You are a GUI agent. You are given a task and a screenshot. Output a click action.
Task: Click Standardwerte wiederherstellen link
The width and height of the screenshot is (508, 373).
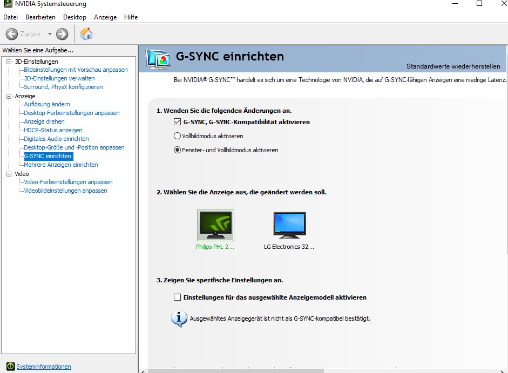453,66
